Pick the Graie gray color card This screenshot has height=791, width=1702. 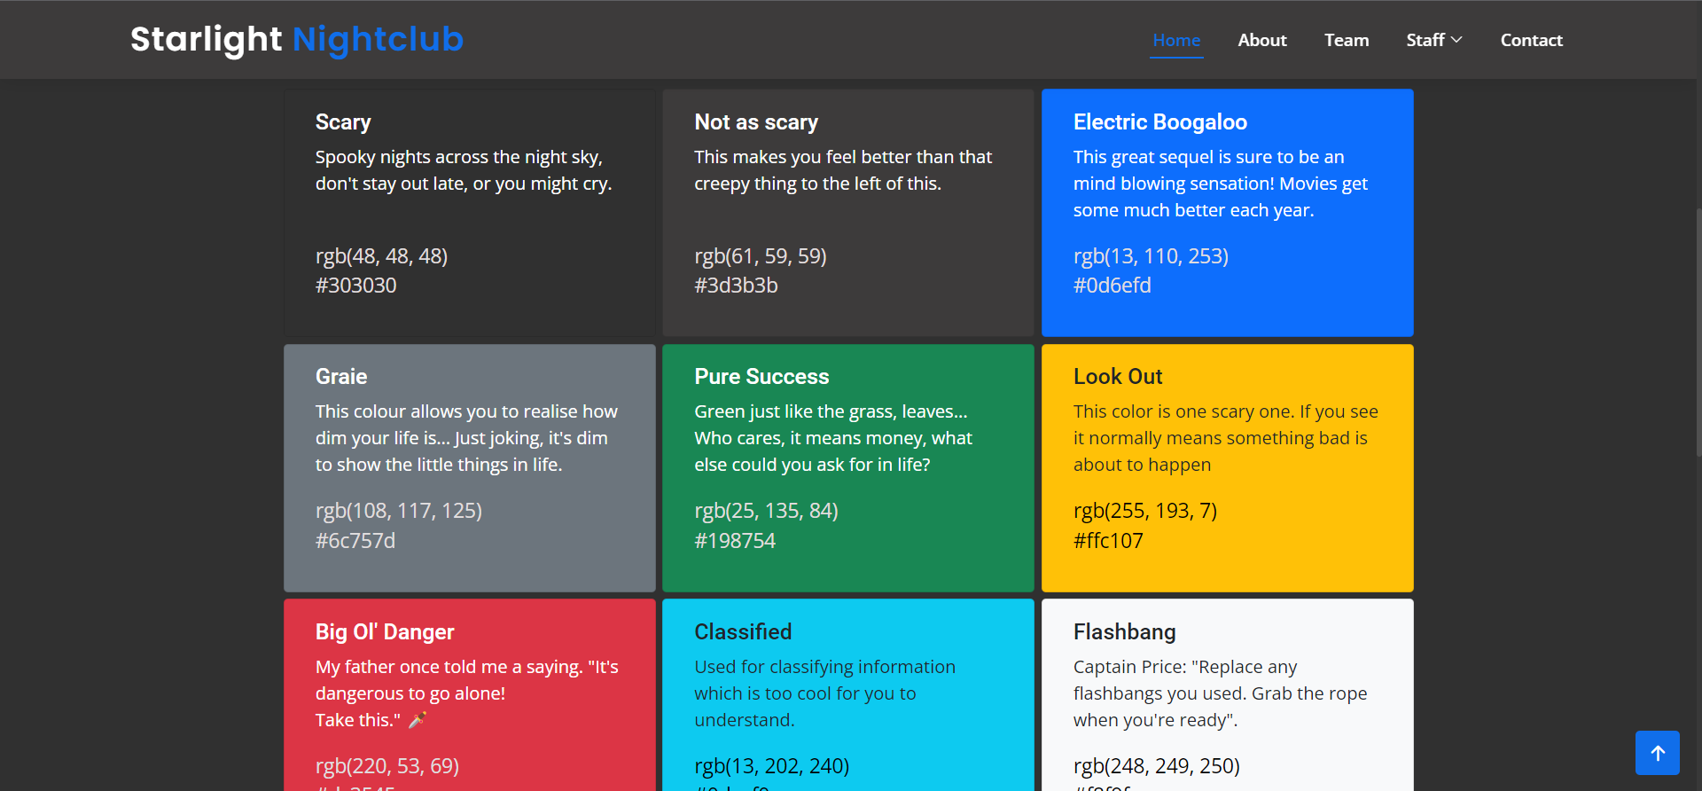469,467
